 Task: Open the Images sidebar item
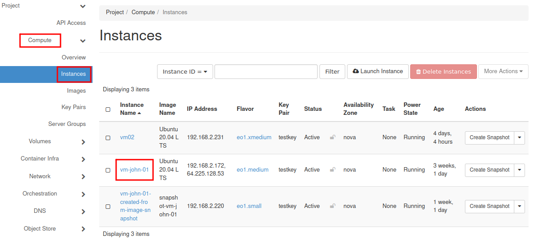(76, 90)
